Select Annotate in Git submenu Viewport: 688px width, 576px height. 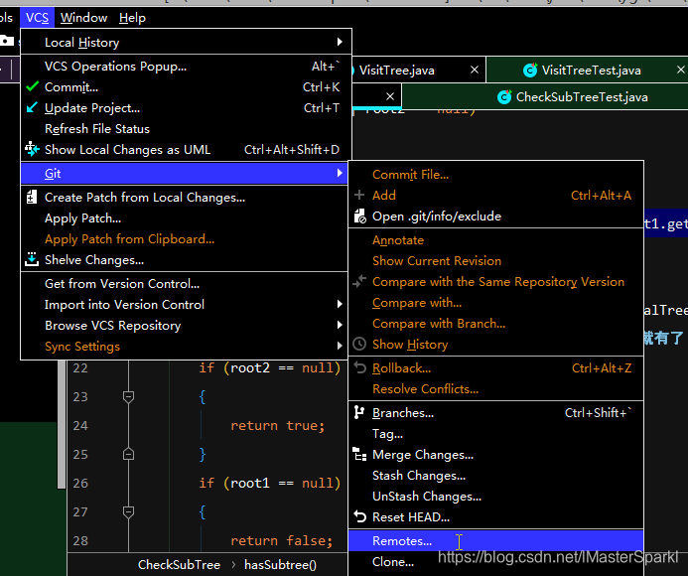(x=495, y=240)
